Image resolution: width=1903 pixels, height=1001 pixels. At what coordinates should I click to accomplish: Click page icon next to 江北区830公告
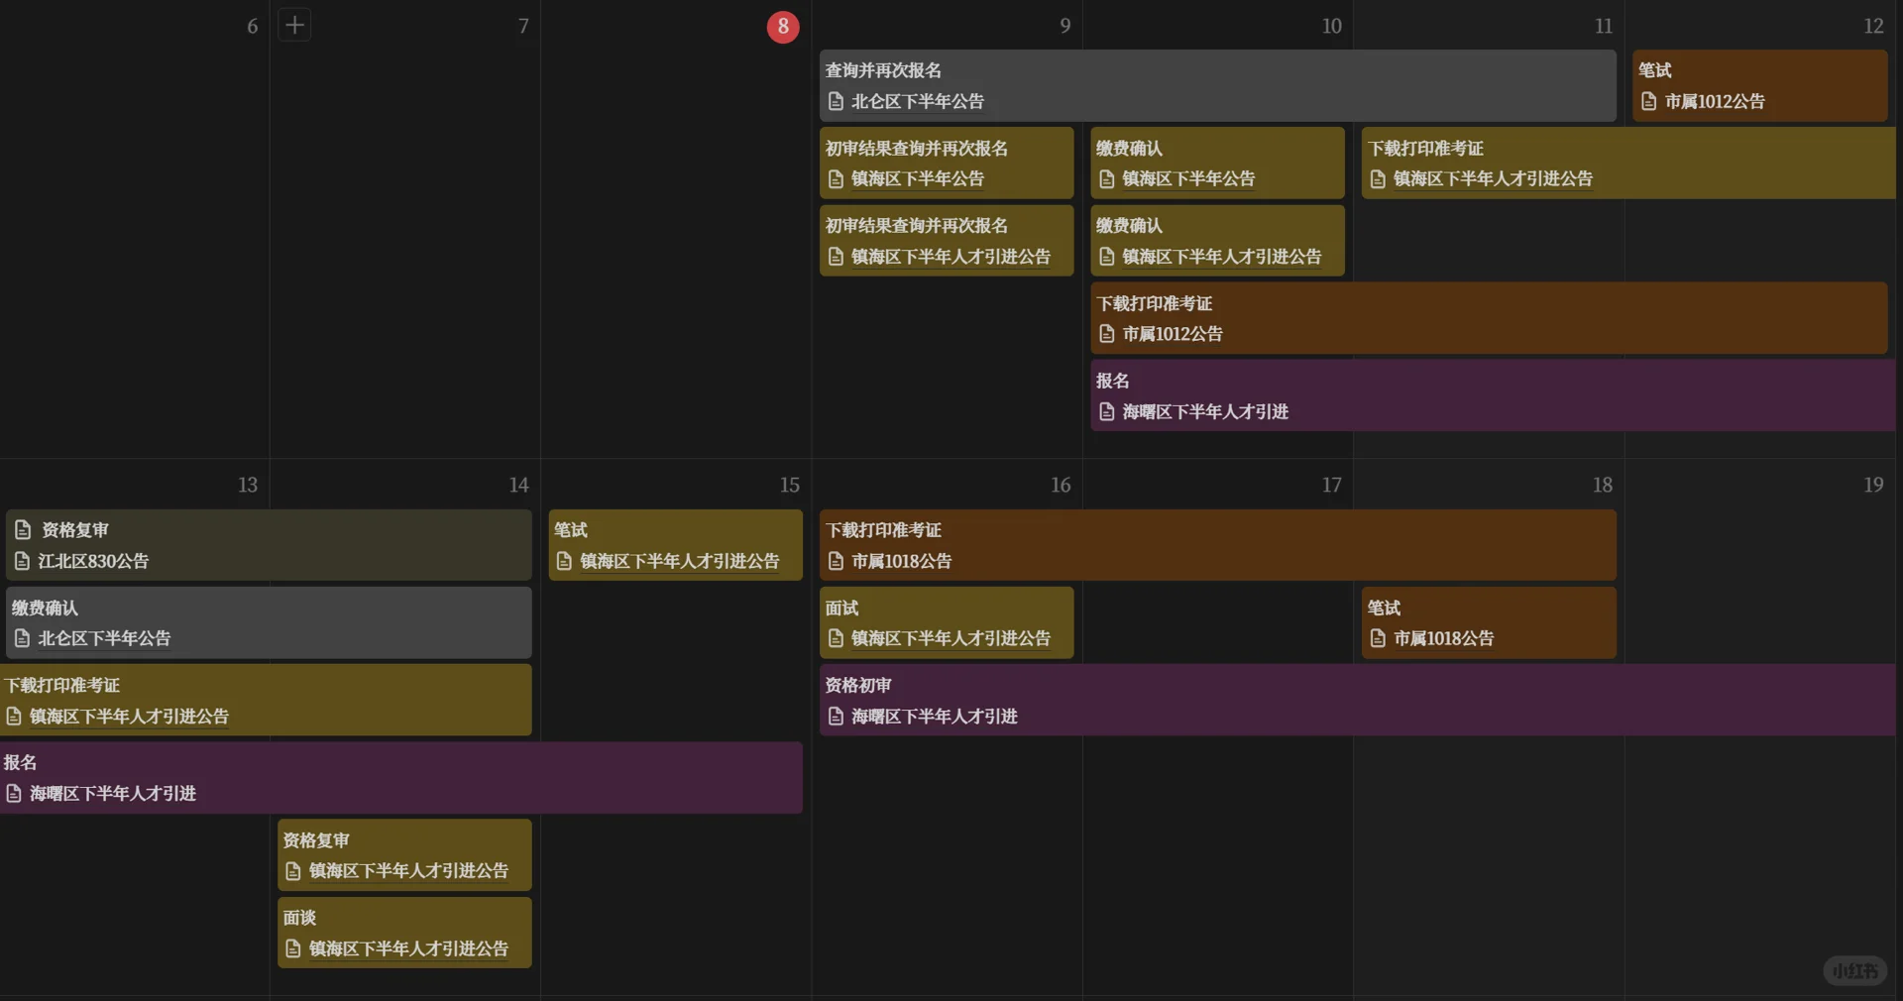[23, 561]
